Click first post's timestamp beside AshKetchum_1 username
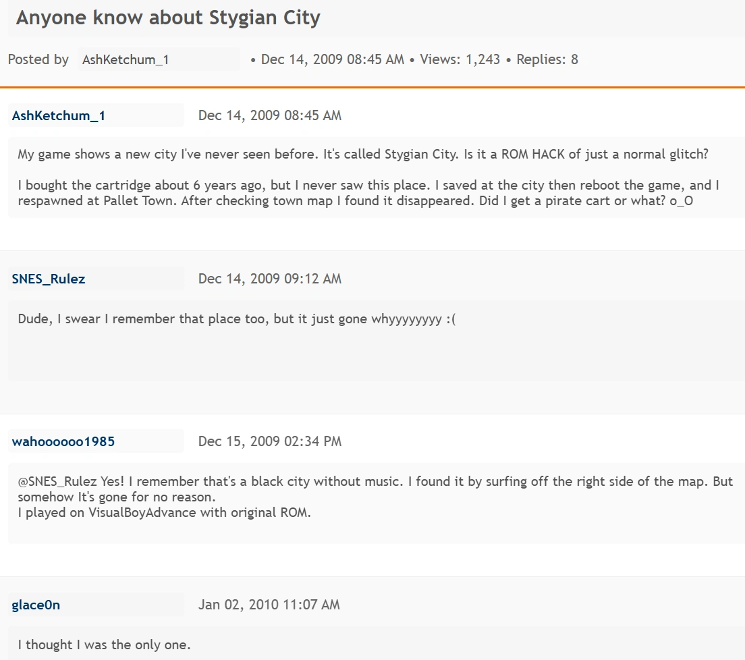 [x=270, y=115]
